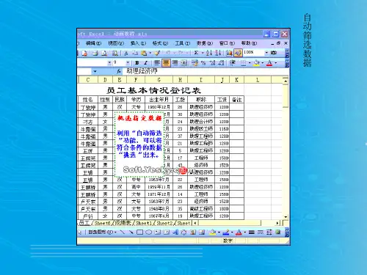The image size is (367, 275).
Task: Open the 格式 menu
Action: click(x=160, y=43)
